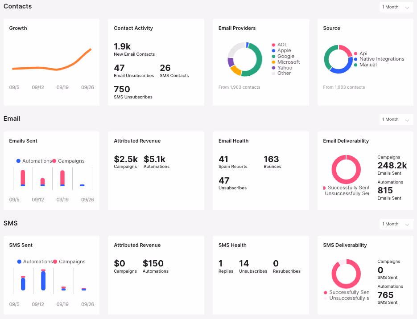Toggle Automations legend in SMS Sent chart
The height and width of the screenshot is (319, 417).
coord(35,262)
